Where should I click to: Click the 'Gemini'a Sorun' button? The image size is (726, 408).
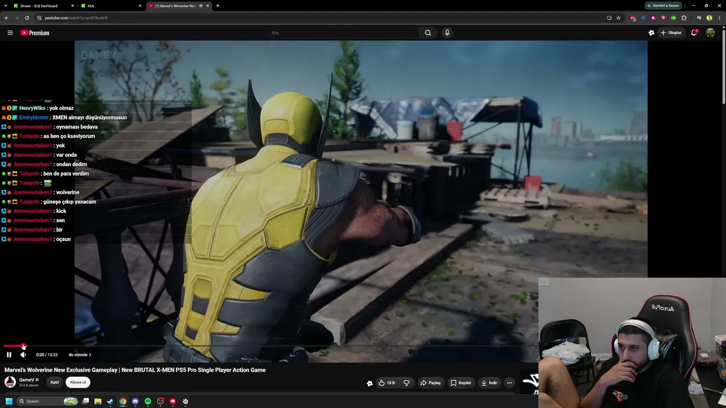tap(663, 6)
